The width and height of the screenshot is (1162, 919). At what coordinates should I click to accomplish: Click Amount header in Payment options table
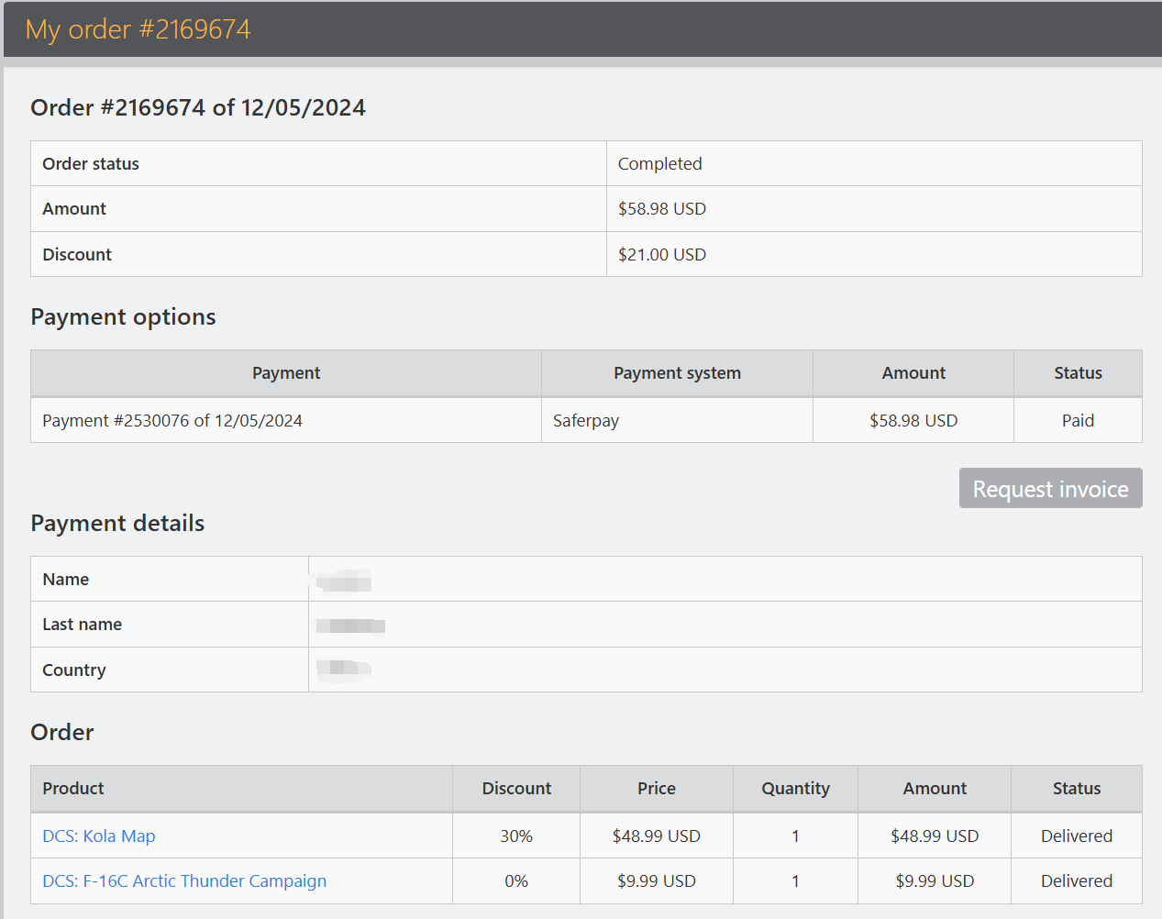[x=913, y=373]
